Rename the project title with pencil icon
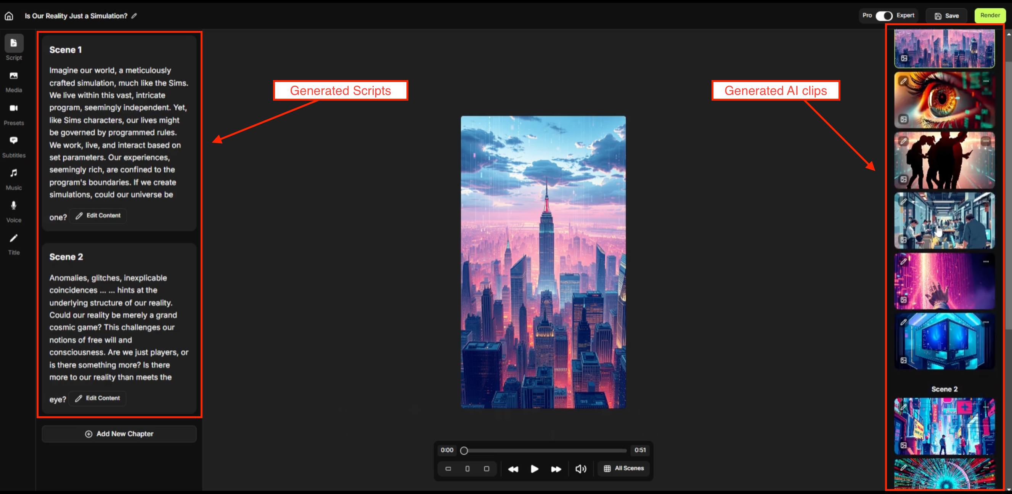Screen dimensions: 1012x494 (134, 16)
